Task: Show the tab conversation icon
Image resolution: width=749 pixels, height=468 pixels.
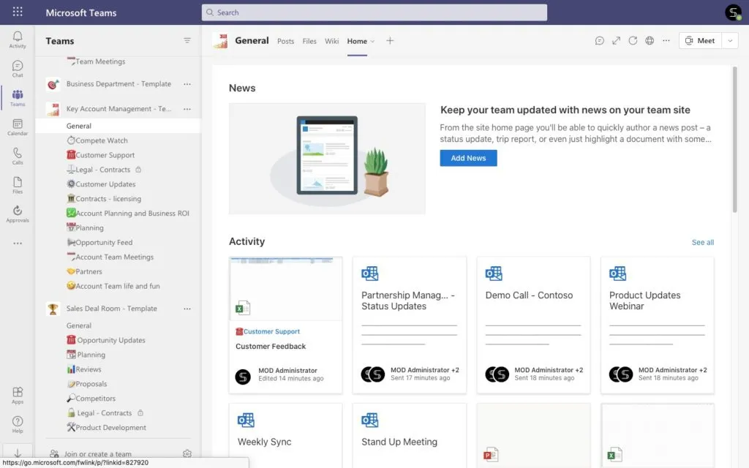Action: click(x=600, y=41)
